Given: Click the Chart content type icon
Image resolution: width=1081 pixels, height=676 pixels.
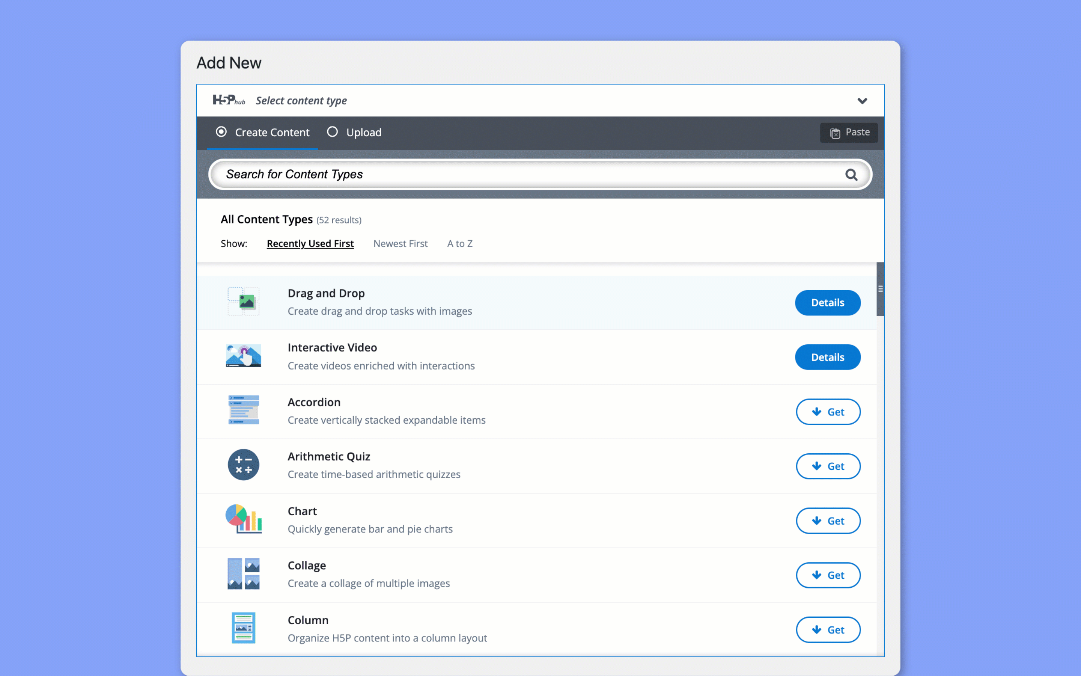Looking at the screenshot, I should pos(244,519).
